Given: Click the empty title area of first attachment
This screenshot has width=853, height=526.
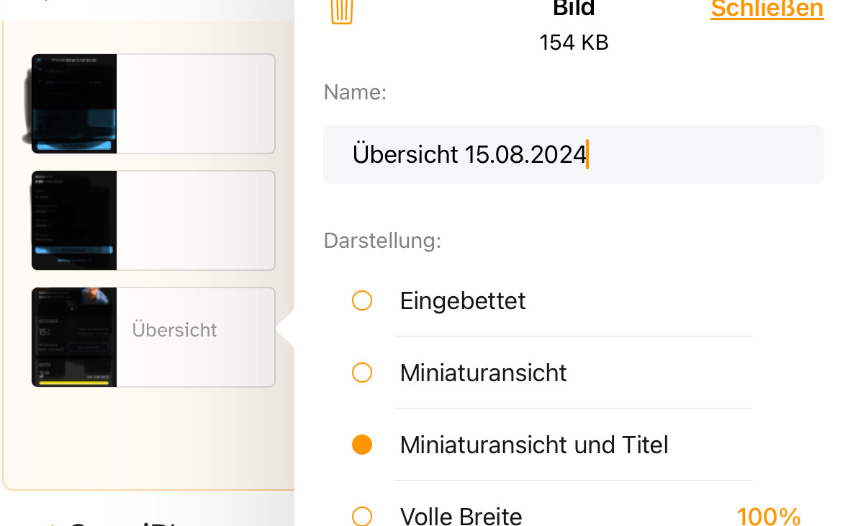Looking at the screenshot, I should 195,104.
